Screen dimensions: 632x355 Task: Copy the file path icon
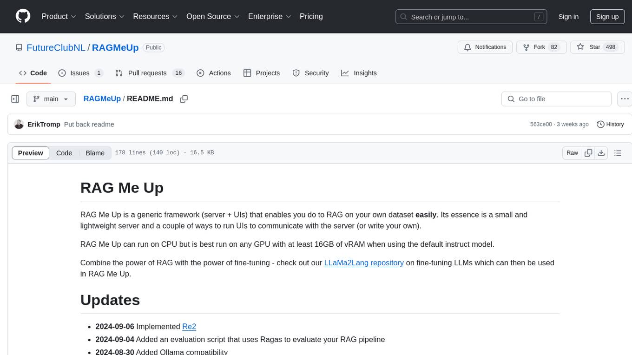click(184, 99)
